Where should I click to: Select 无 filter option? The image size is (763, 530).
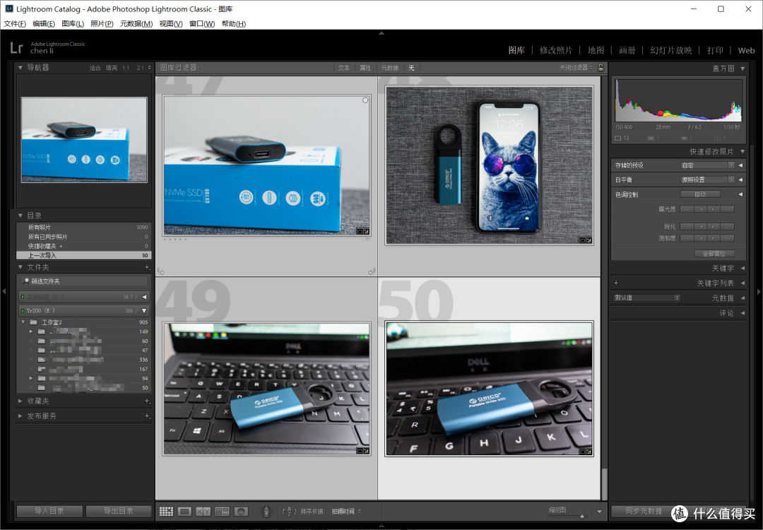[411, 68]
